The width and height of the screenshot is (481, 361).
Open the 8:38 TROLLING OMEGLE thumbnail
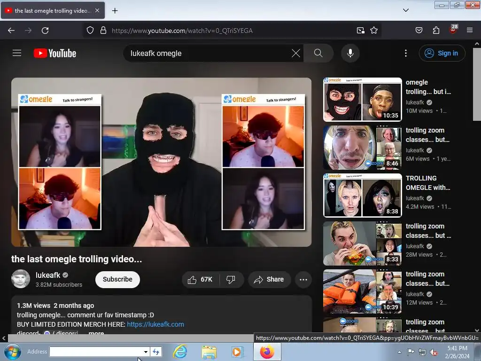click(362, 195)
